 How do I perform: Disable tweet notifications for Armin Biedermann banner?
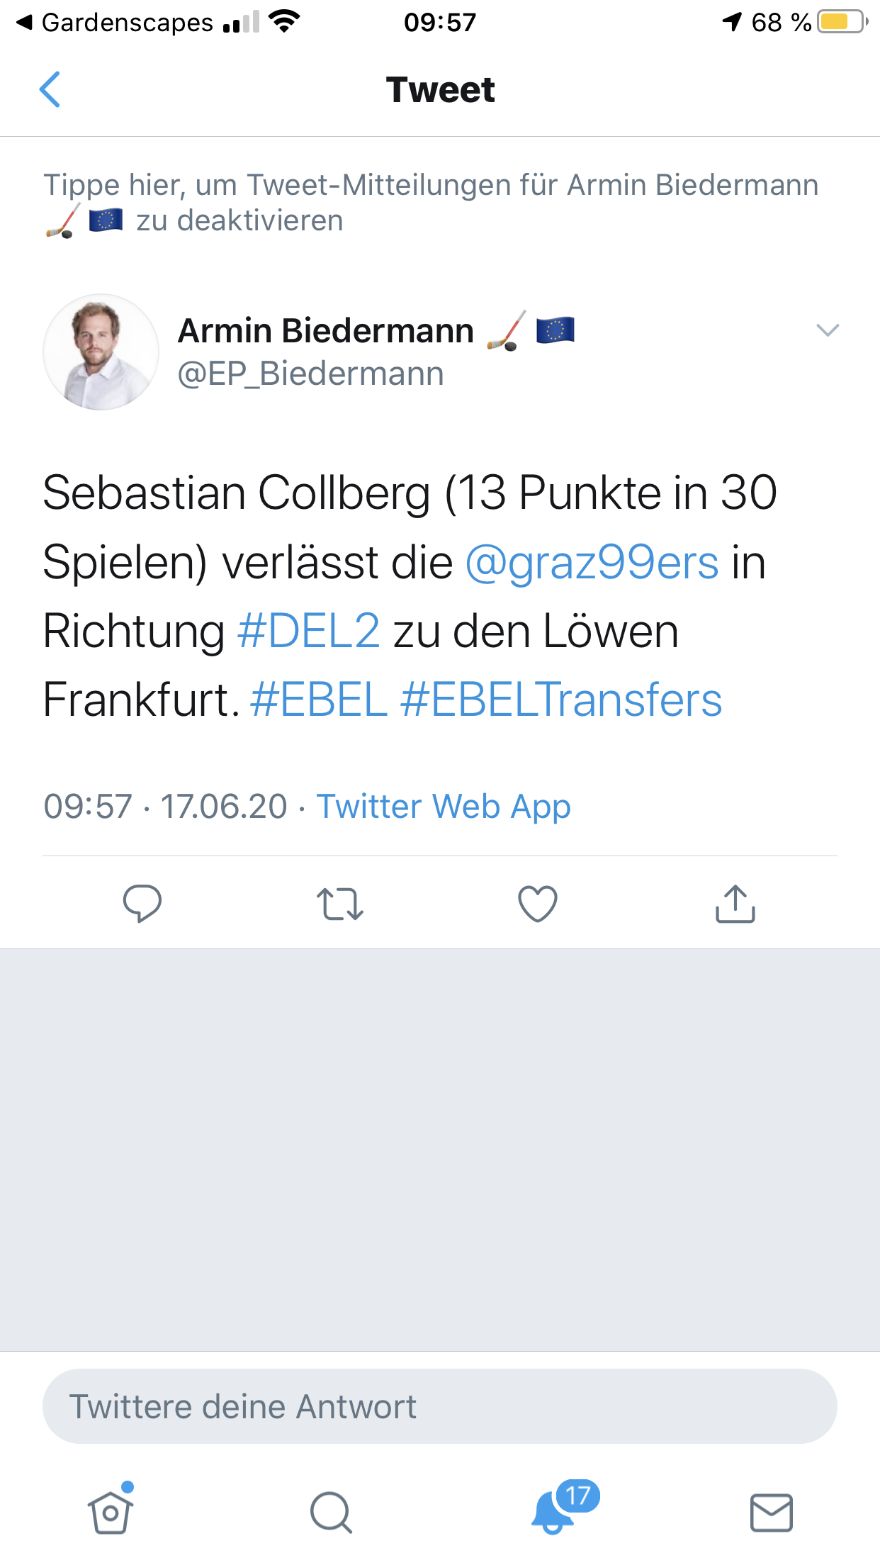(431, 203)
